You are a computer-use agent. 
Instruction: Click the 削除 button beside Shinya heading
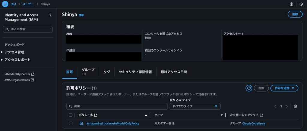295,14
